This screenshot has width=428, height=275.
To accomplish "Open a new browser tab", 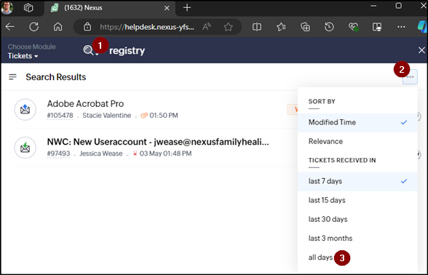I will (x=187, y=7).
